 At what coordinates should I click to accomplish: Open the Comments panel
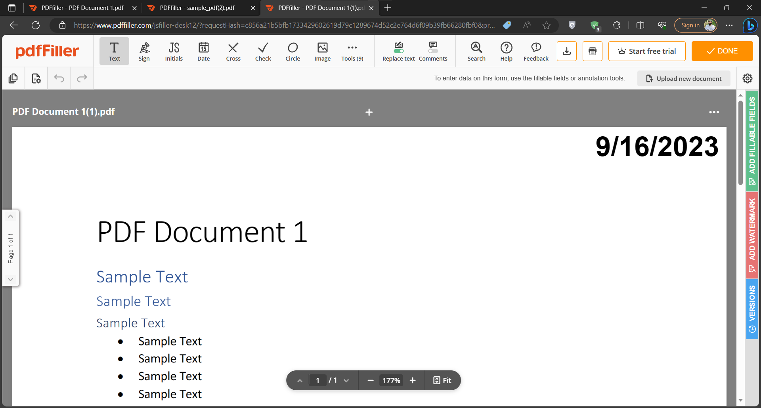pos(433,51)
